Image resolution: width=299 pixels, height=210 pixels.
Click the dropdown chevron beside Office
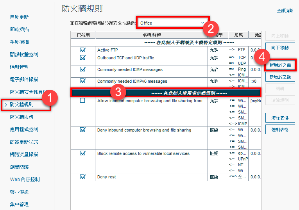(x=202, y=23)
